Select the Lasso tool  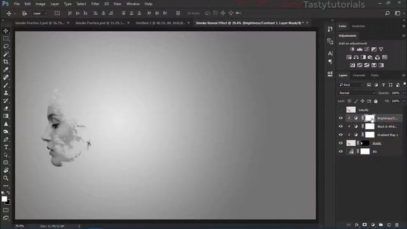(6, 46)
